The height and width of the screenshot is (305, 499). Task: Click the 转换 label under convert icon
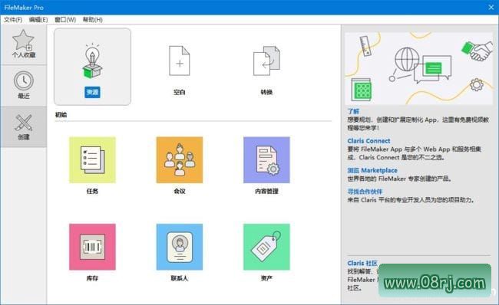pos(266,92)
